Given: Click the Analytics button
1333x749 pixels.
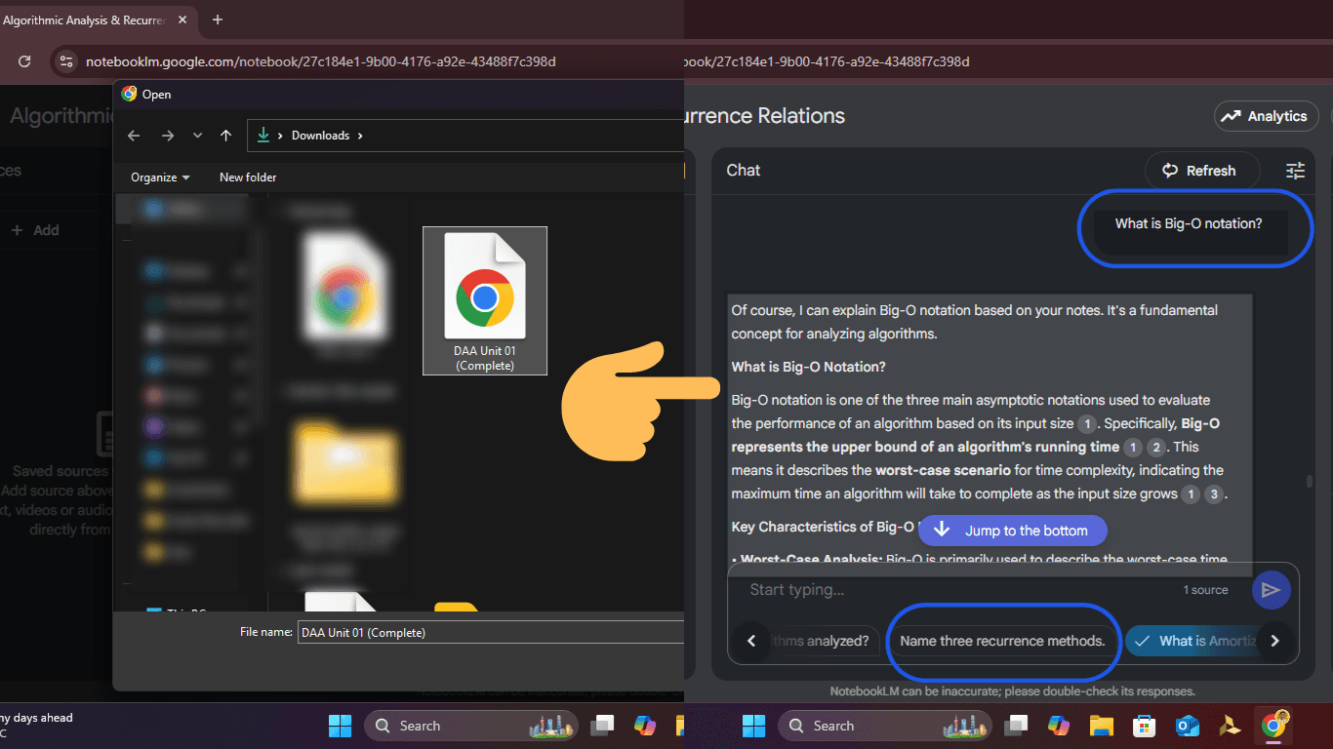Looking at the screenshot, I should [1265, 116].
